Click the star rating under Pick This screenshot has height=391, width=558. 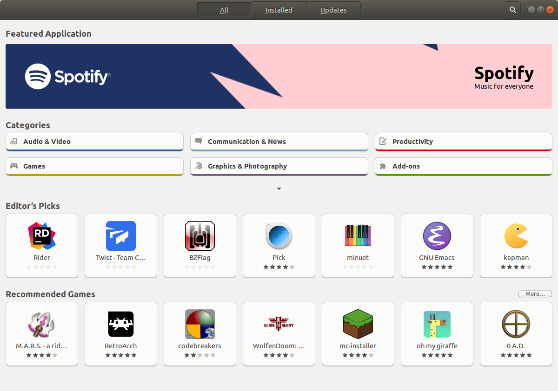[x=279, y=267]
